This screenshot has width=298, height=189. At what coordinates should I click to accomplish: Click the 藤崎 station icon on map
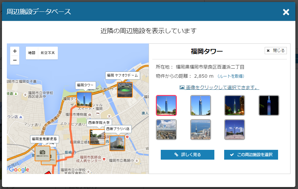click(74, 152)
